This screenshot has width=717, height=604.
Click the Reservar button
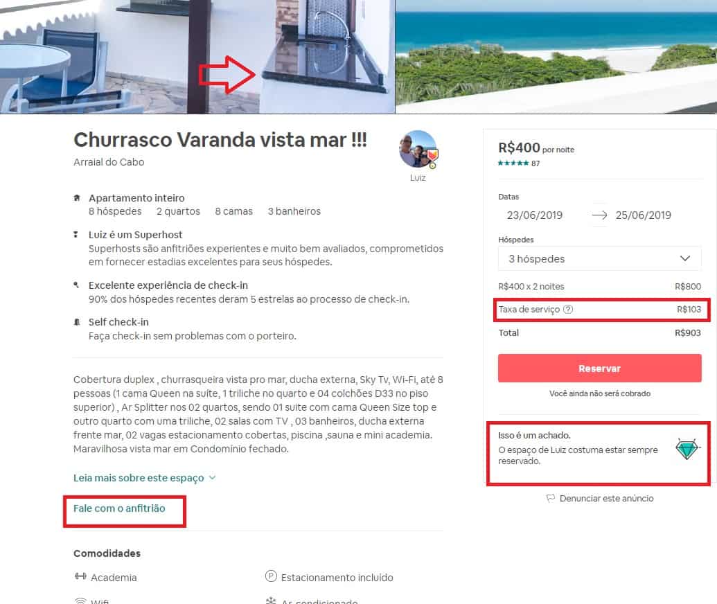click(599, 368)
